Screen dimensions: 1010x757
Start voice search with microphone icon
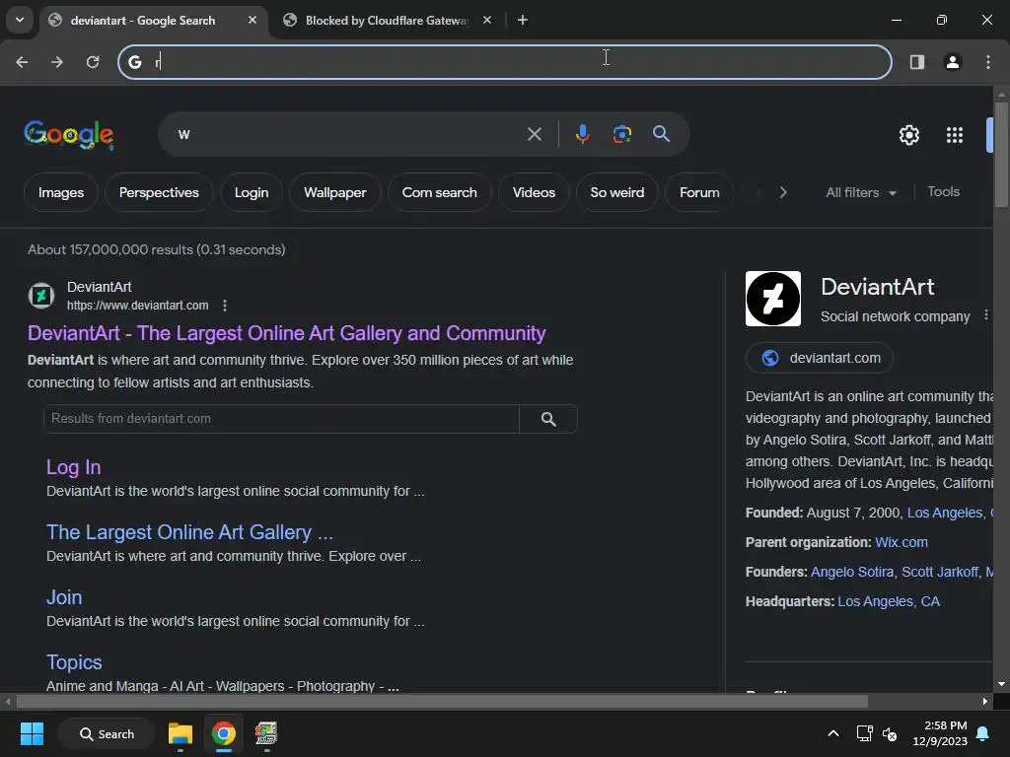[582, 134]
